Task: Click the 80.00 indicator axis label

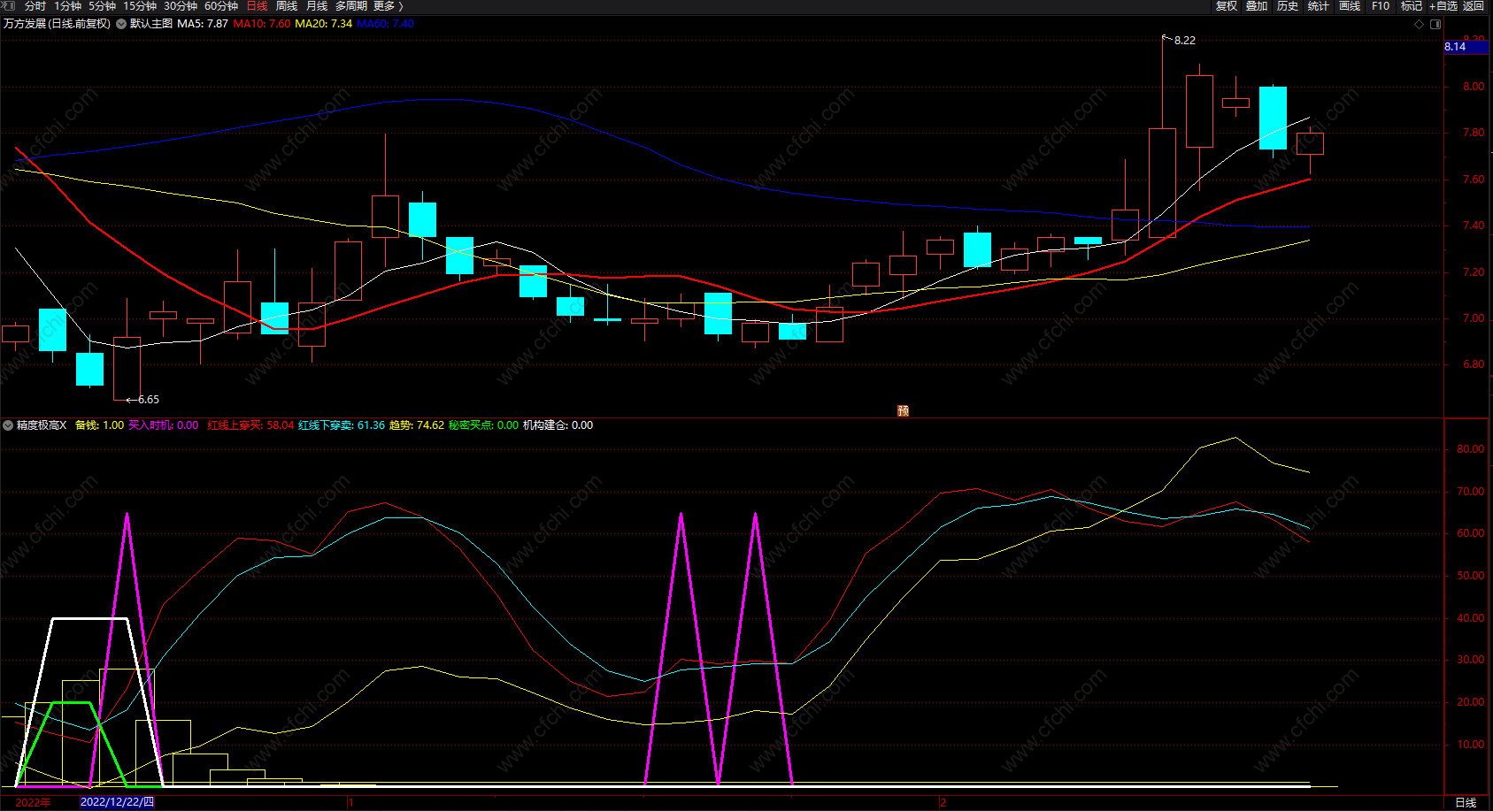Action: point(1471,449)
